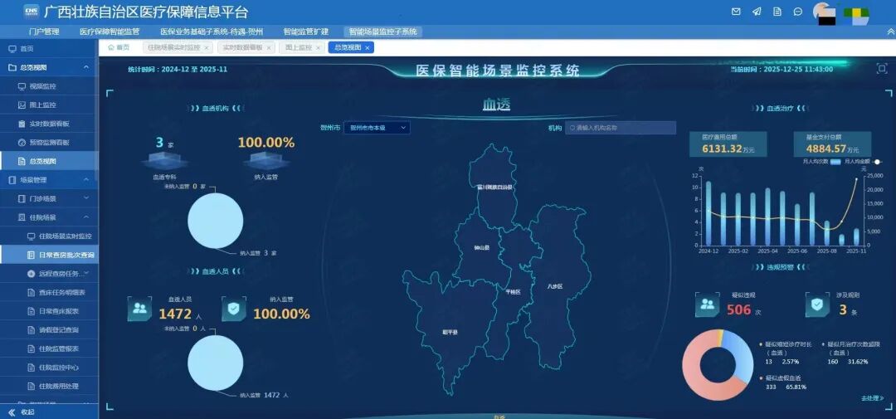Viewport: 896px width, 419px height.
Task: Collapse the 总览视图 sidebar group
Action: (86, 67)
